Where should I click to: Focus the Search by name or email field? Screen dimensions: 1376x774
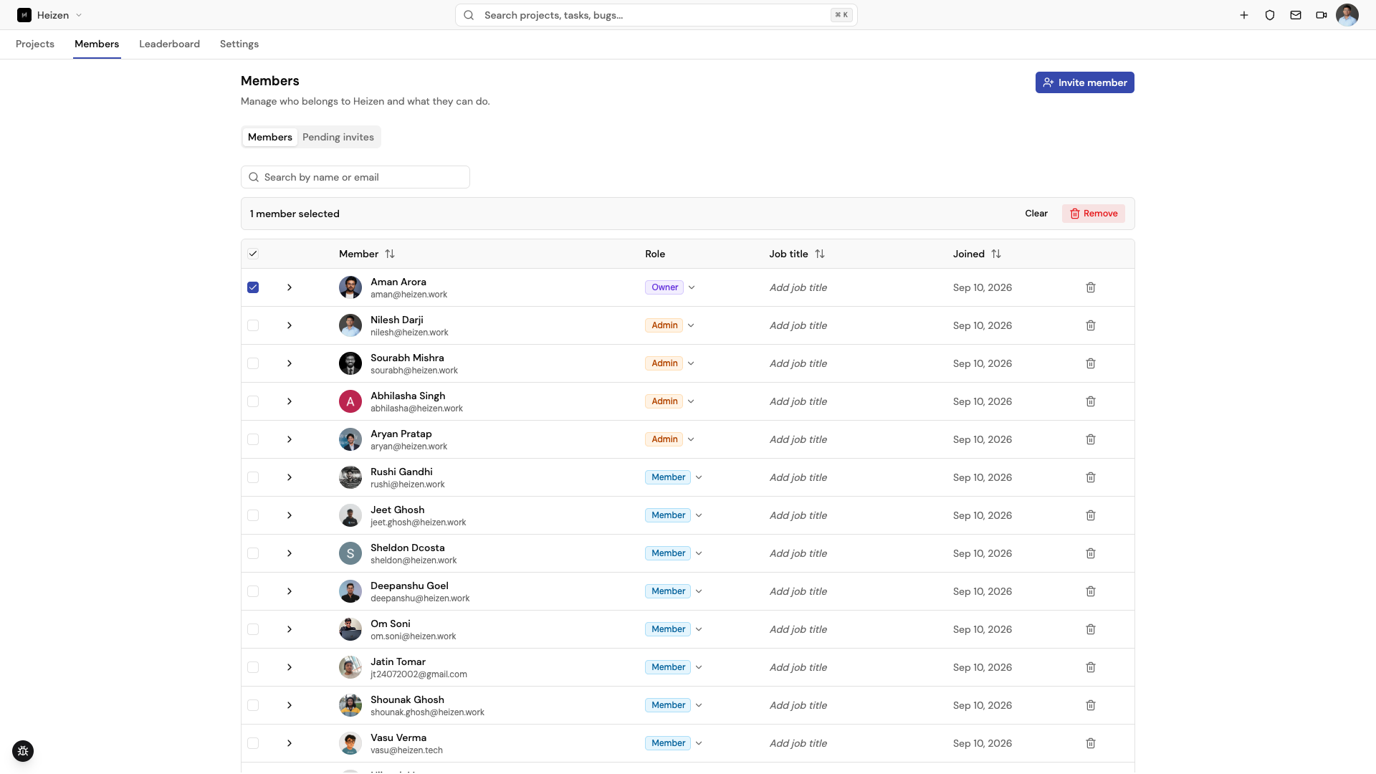click(355, 177)
